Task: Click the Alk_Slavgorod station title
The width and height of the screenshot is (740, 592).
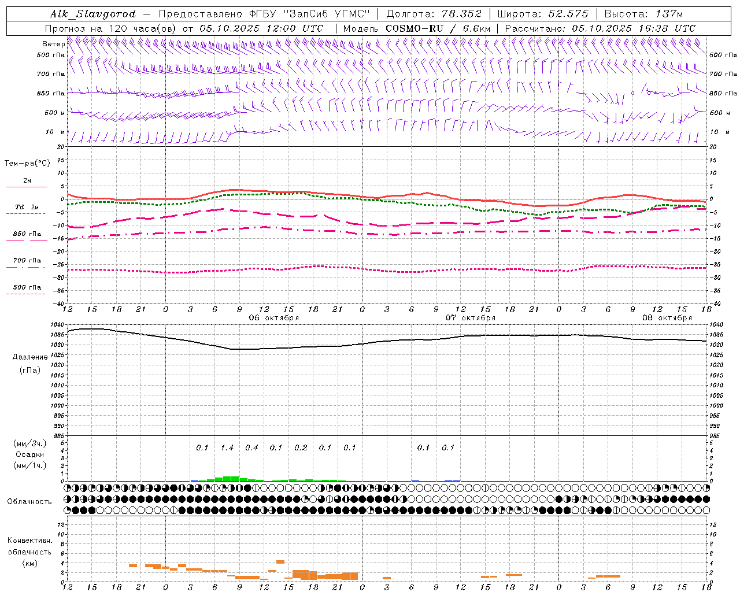Action: tap(93, 14)
